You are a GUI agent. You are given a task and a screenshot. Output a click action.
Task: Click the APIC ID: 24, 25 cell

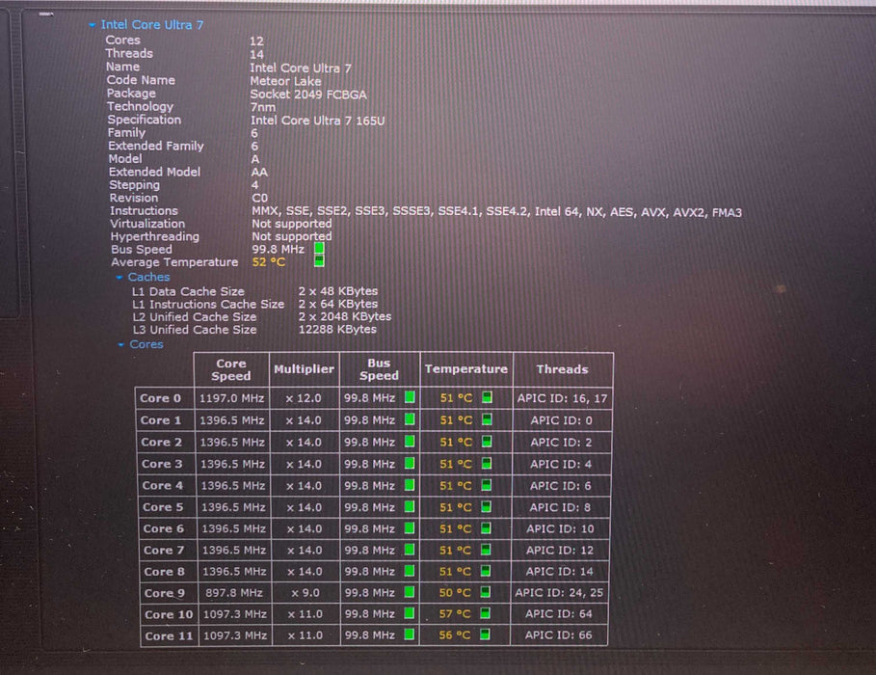click(x=559, y=593)
